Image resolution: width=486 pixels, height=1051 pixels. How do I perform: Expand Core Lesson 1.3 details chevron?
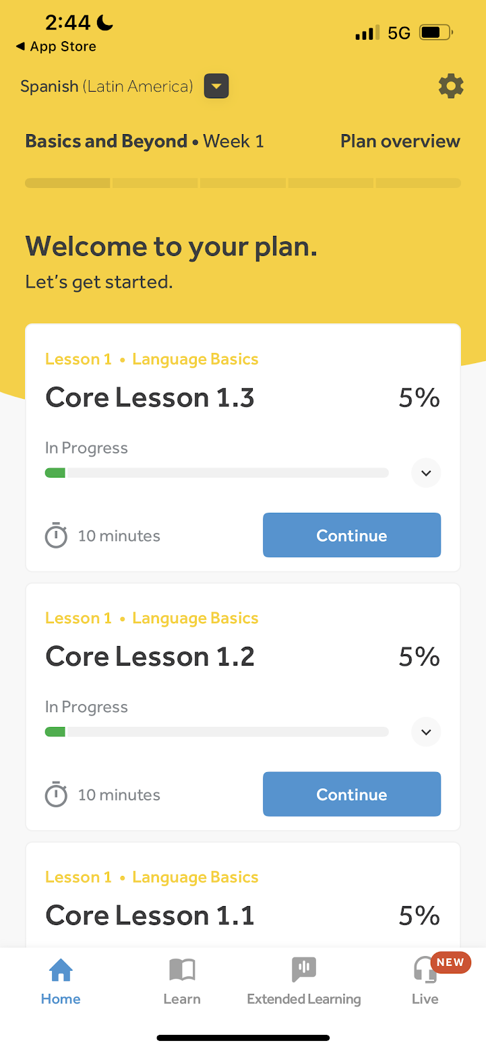pyautogui.click(x=426, y=473)
